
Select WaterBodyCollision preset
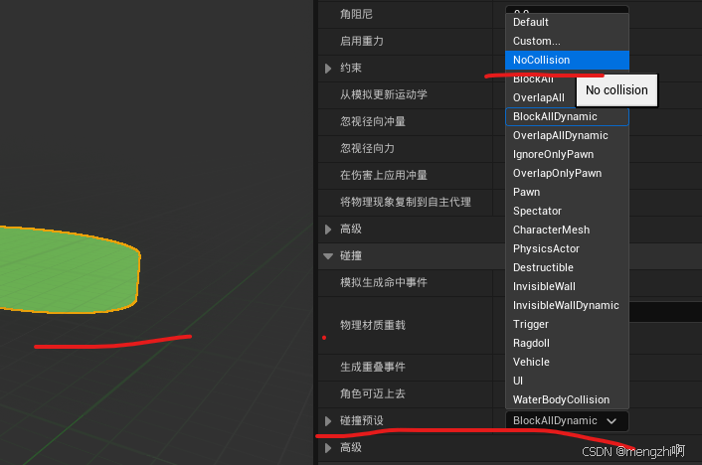point(567,399)
